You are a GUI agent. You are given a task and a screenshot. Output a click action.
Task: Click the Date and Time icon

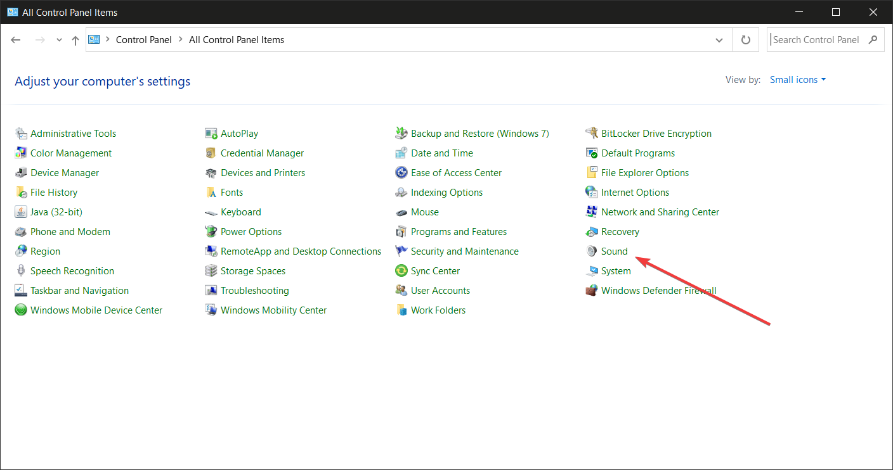(401, 153)
